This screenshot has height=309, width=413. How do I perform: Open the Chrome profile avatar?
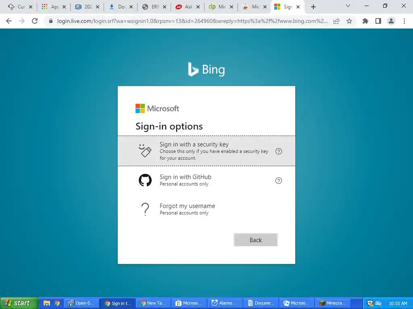pos(391,21)
